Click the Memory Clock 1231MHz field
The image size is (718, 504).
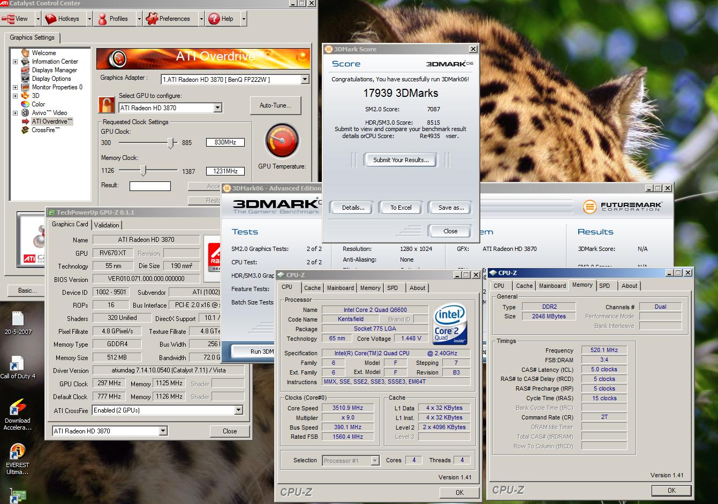(x=225, y=171)
